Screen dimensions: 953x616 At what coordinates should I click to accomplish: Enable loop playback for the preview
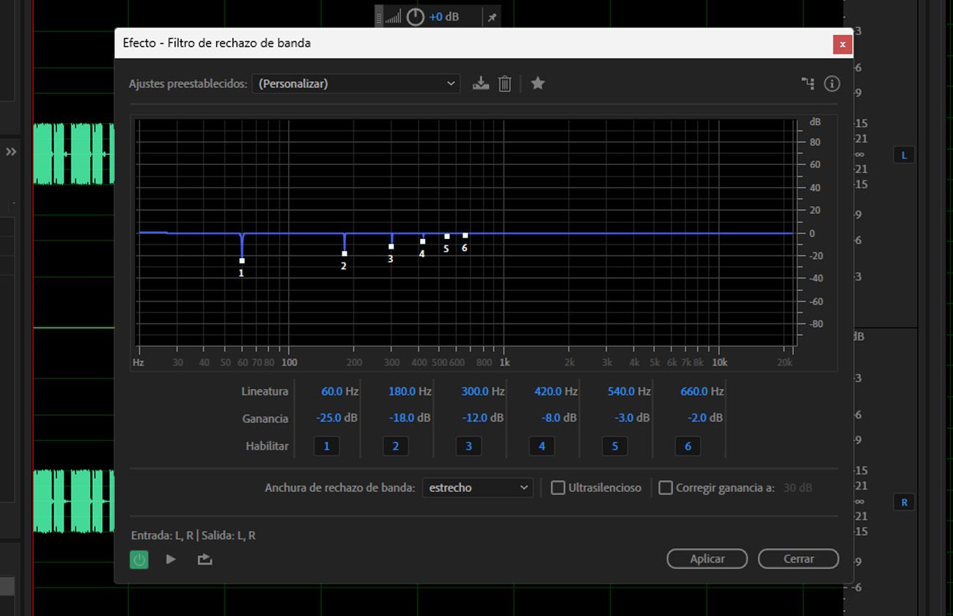pyautogui.click(x=204, y=559)
